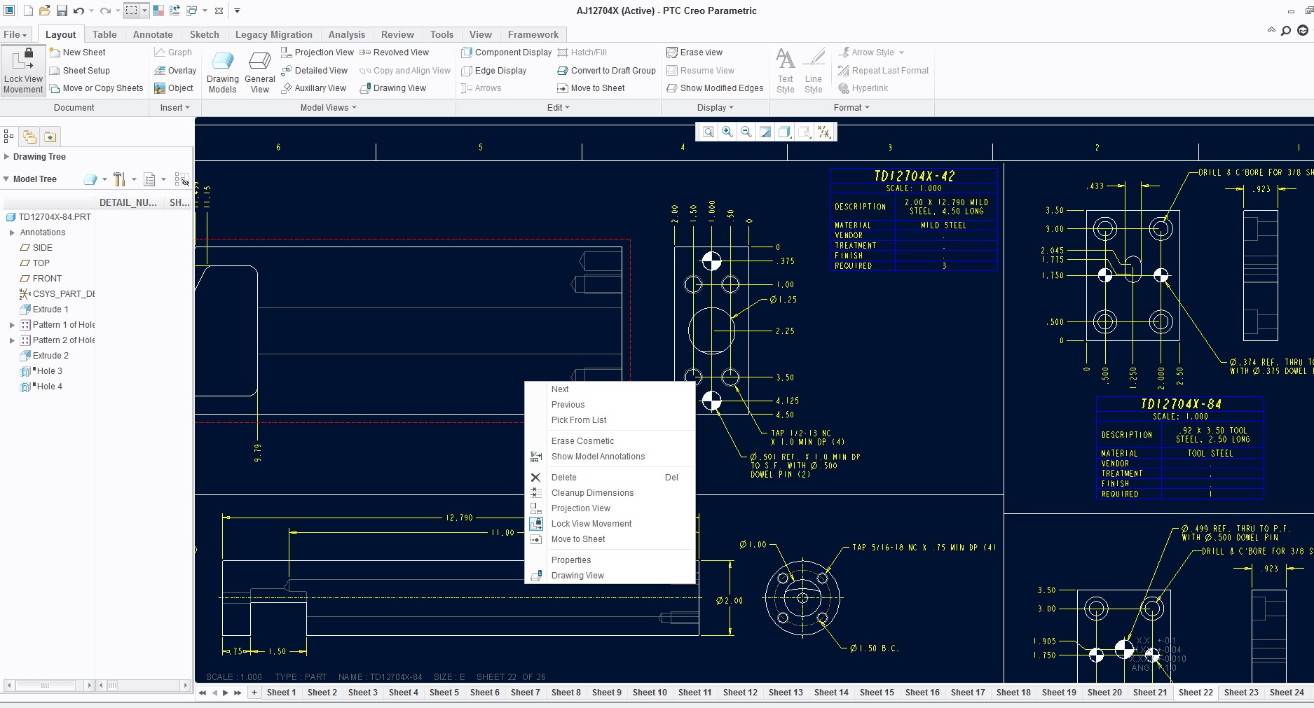The height and width of the screenshot is (708, 1314).
Task: Click Convert to Draft Group
Action: (606, 71)
